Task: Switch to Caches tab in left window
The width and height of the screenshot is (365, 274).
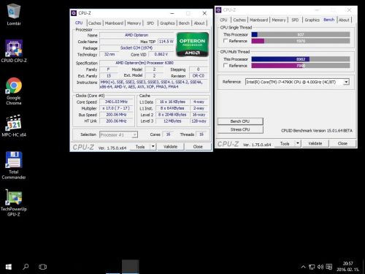Action: pyautogui.click(x=94, y=23)
